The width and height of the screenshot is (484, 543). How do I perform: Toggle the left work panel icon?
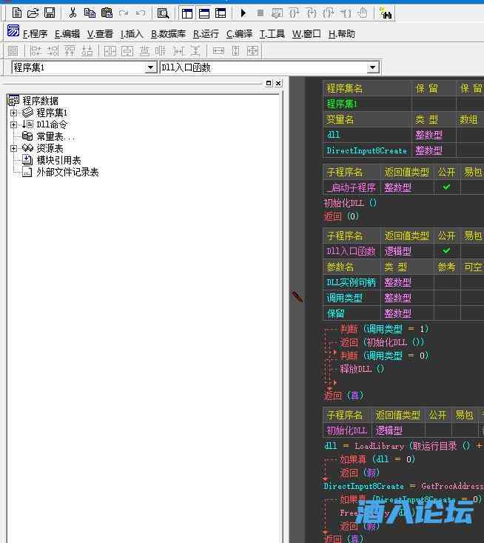click(x=186, y=13)
